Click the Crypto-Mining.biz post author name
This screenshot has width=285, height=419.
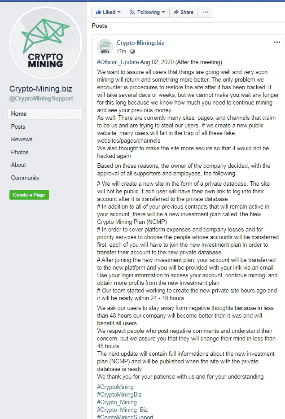tap(140, 43)
